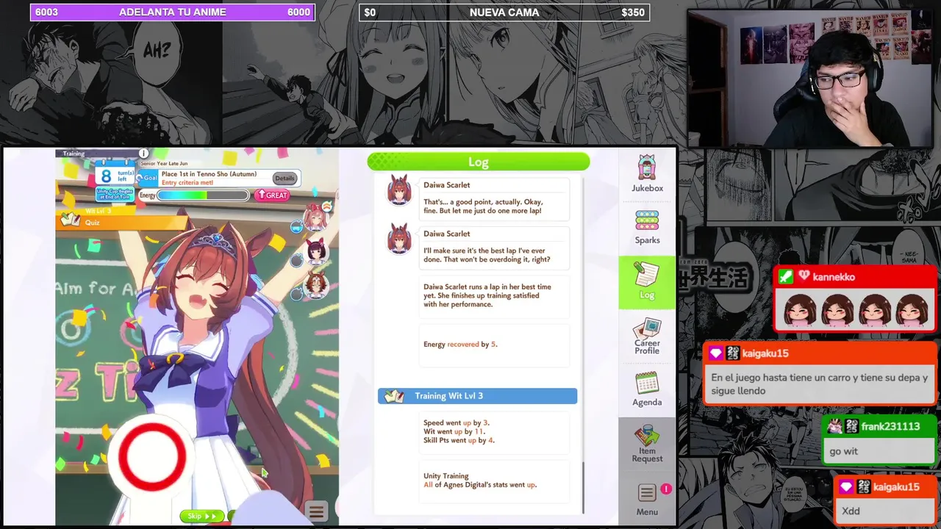941x529 pixels.
Task: Open the Sparks sidebar item
Action: [x=647, y=227]
